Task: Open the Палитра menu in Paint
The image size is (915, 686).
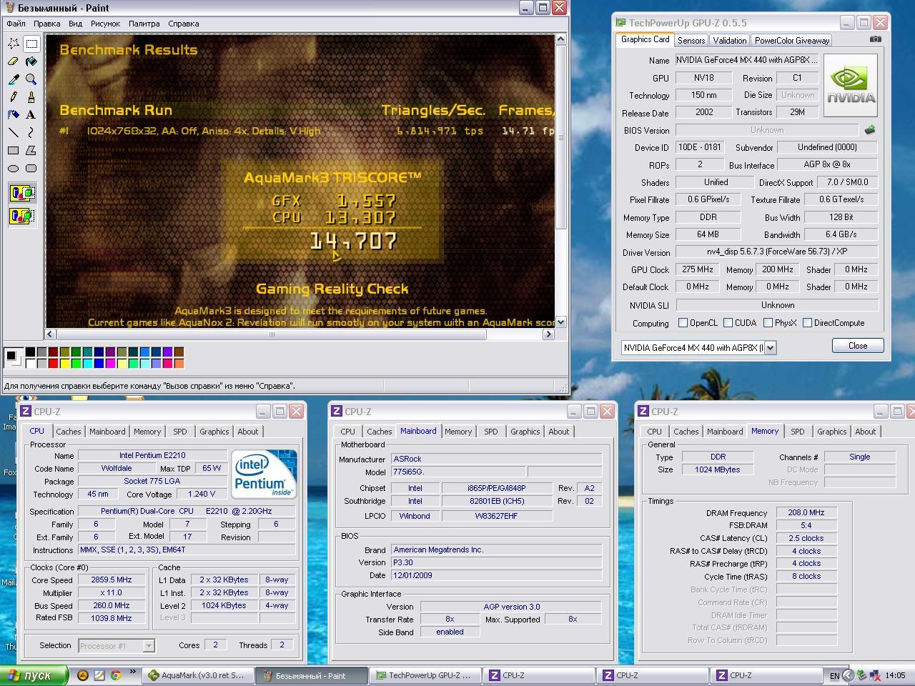Action: pos(144,24)
